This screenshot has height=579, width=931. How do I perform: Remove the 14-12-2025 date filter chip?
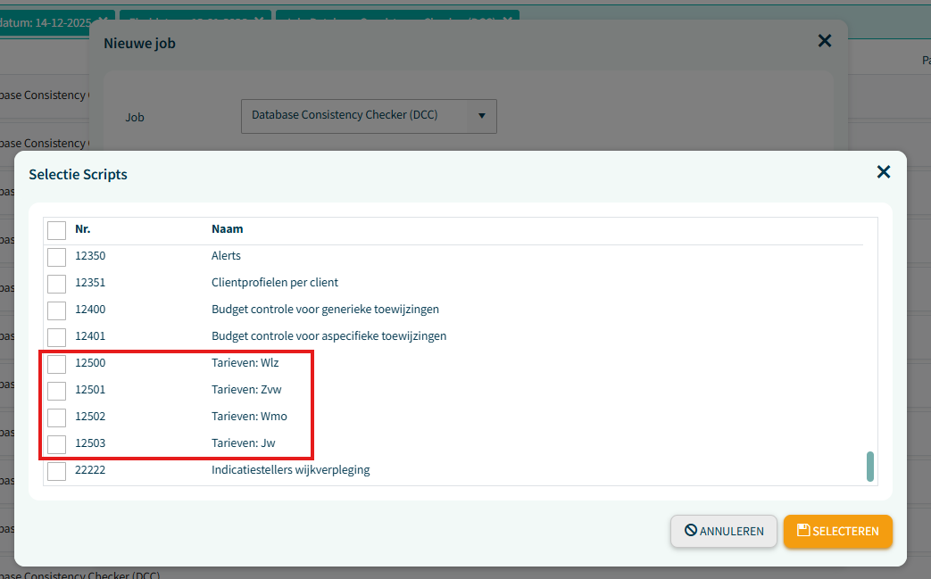click(104, 20)
